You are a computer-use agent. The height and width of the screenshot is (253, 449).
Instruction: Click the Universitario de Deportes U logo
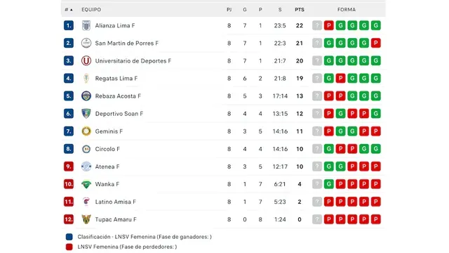point(86,61)
